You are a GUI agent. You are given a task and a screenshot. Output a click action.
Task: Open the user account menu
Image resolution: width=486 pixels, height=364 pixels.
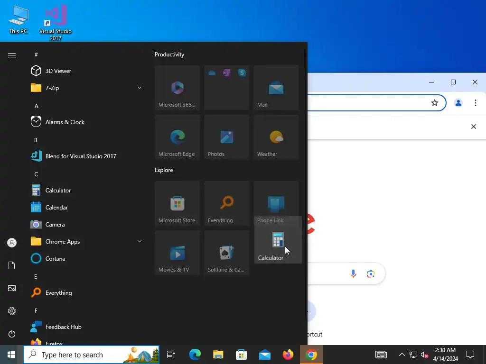(12, 243)
